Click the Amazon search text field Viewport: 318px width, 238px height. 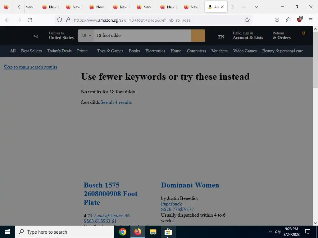(x=143, y=36)
